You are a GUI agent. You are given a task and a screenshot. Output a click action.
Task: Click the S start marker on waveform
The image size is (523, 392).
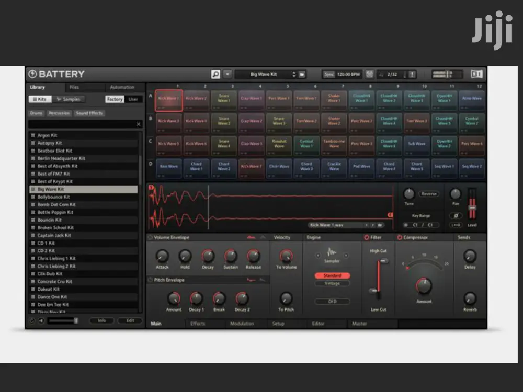(x=151, y=188)
